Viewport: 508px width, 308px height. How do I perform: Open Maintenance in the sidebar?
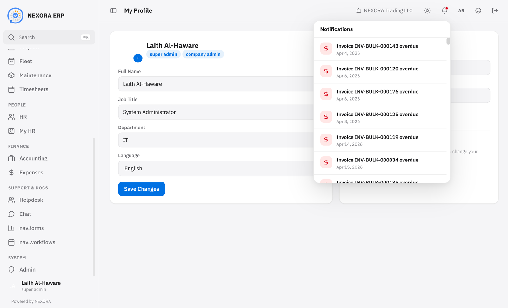tap(49, 75)
